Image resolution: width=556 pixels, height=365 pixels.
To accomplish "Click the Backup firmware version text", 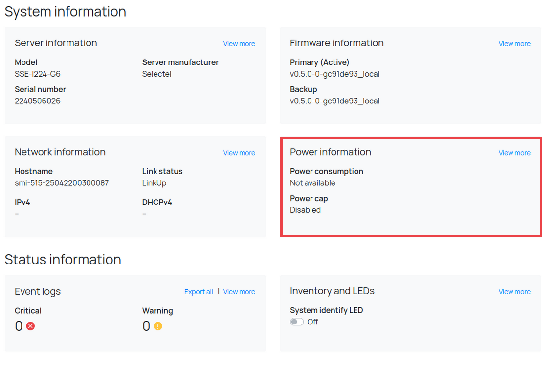I will [x=334, y=101].
